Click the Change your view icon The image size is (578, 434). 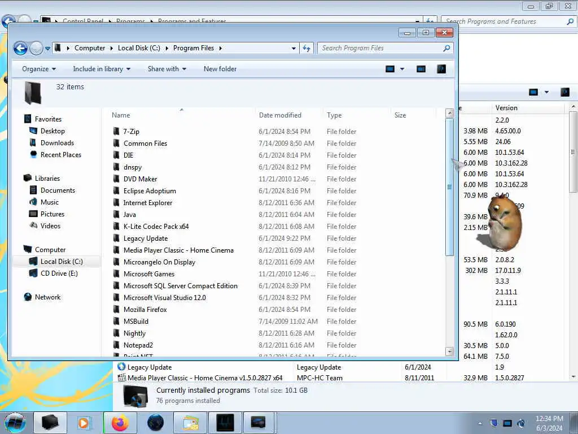(390, 69)
